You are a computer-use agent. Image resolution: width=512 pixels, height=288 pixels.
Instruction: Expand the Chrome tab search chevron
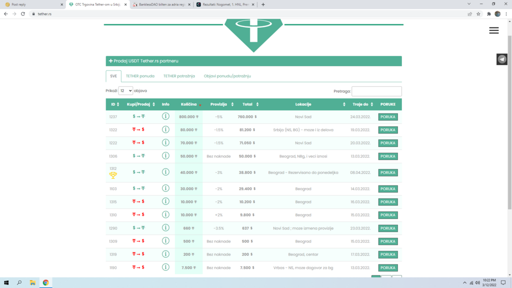click(x=469, y=4)
